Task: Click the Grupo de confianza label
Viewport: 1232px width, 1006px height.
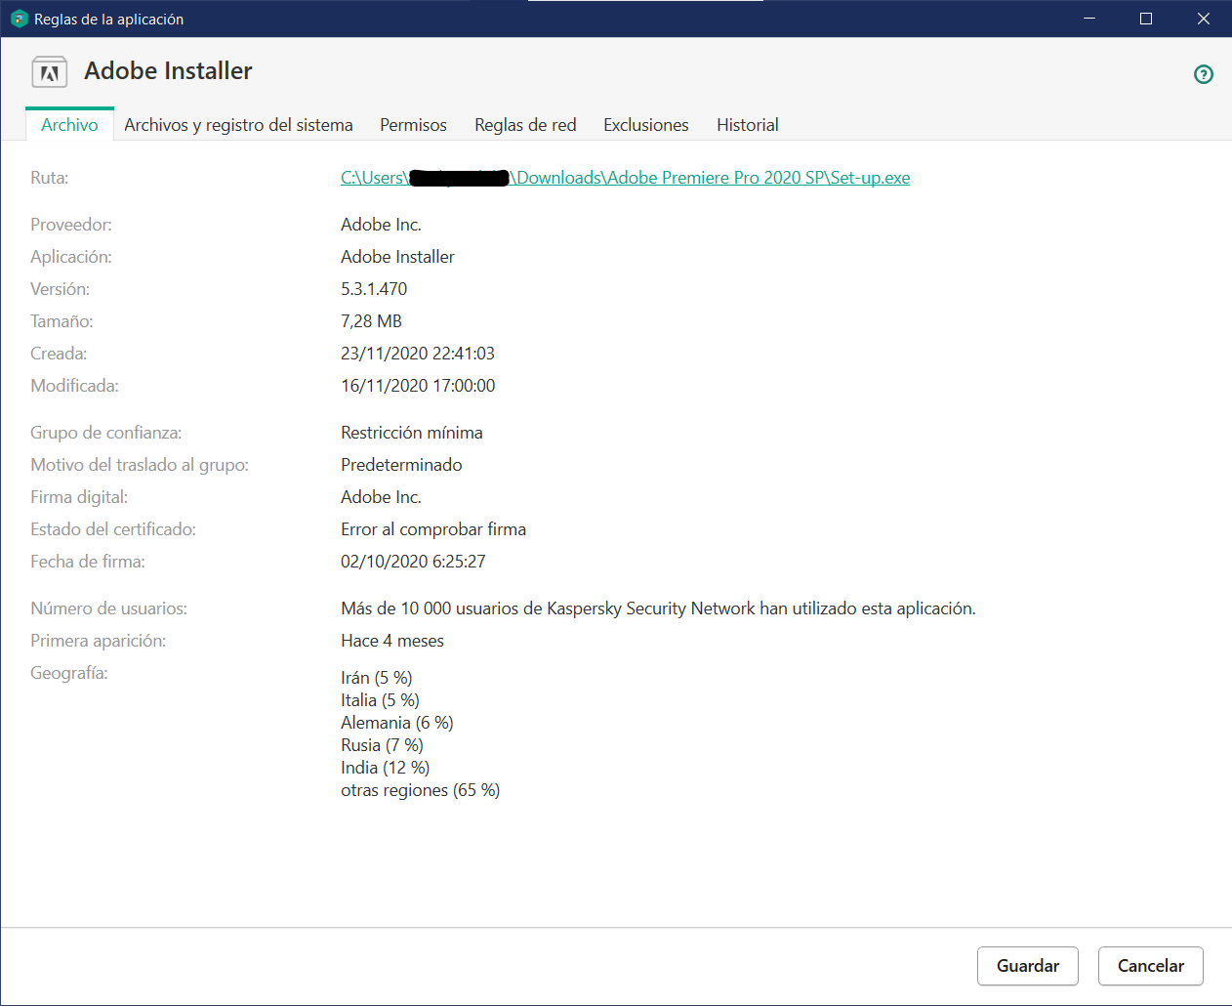Action: click(106, 433)
